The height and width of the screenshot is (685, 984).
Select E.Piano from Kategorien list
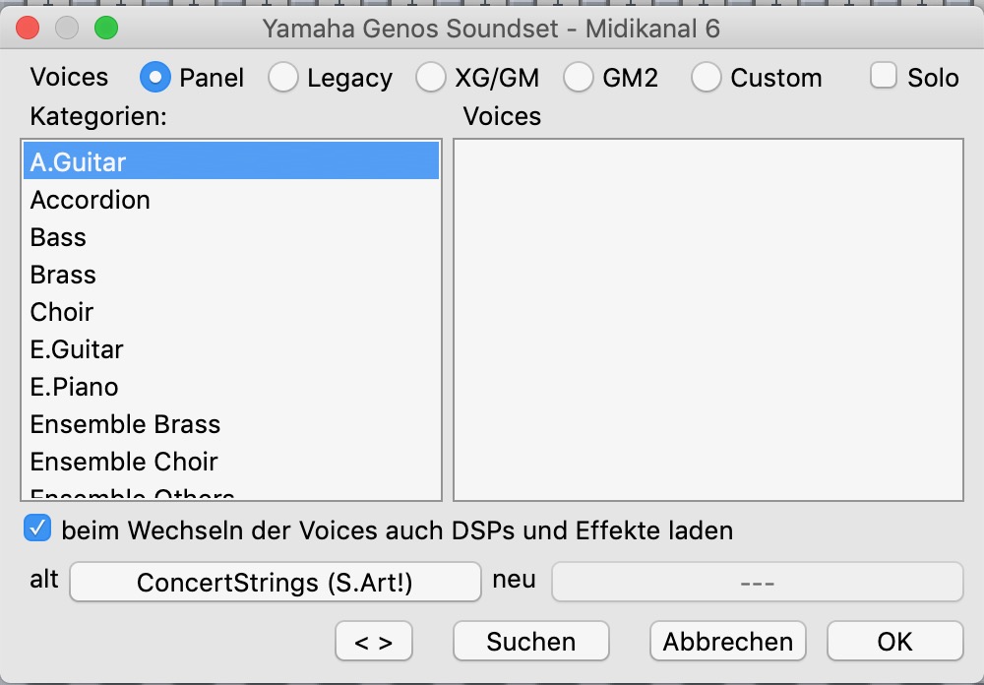pyautogui.click(x=231, y=387)
